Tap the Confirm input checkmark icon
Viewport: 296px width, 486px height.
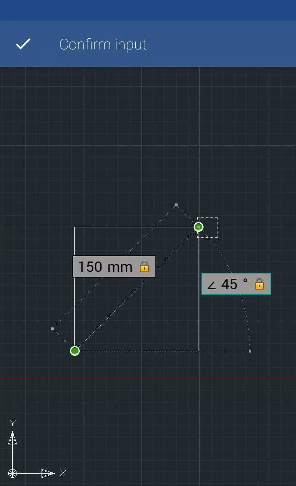[x=23, y=44]
